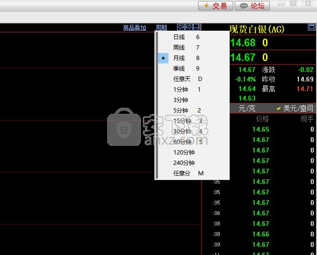Select 日线 daily chart period
This screenshot has height=255, width=317.
(186, 37)
